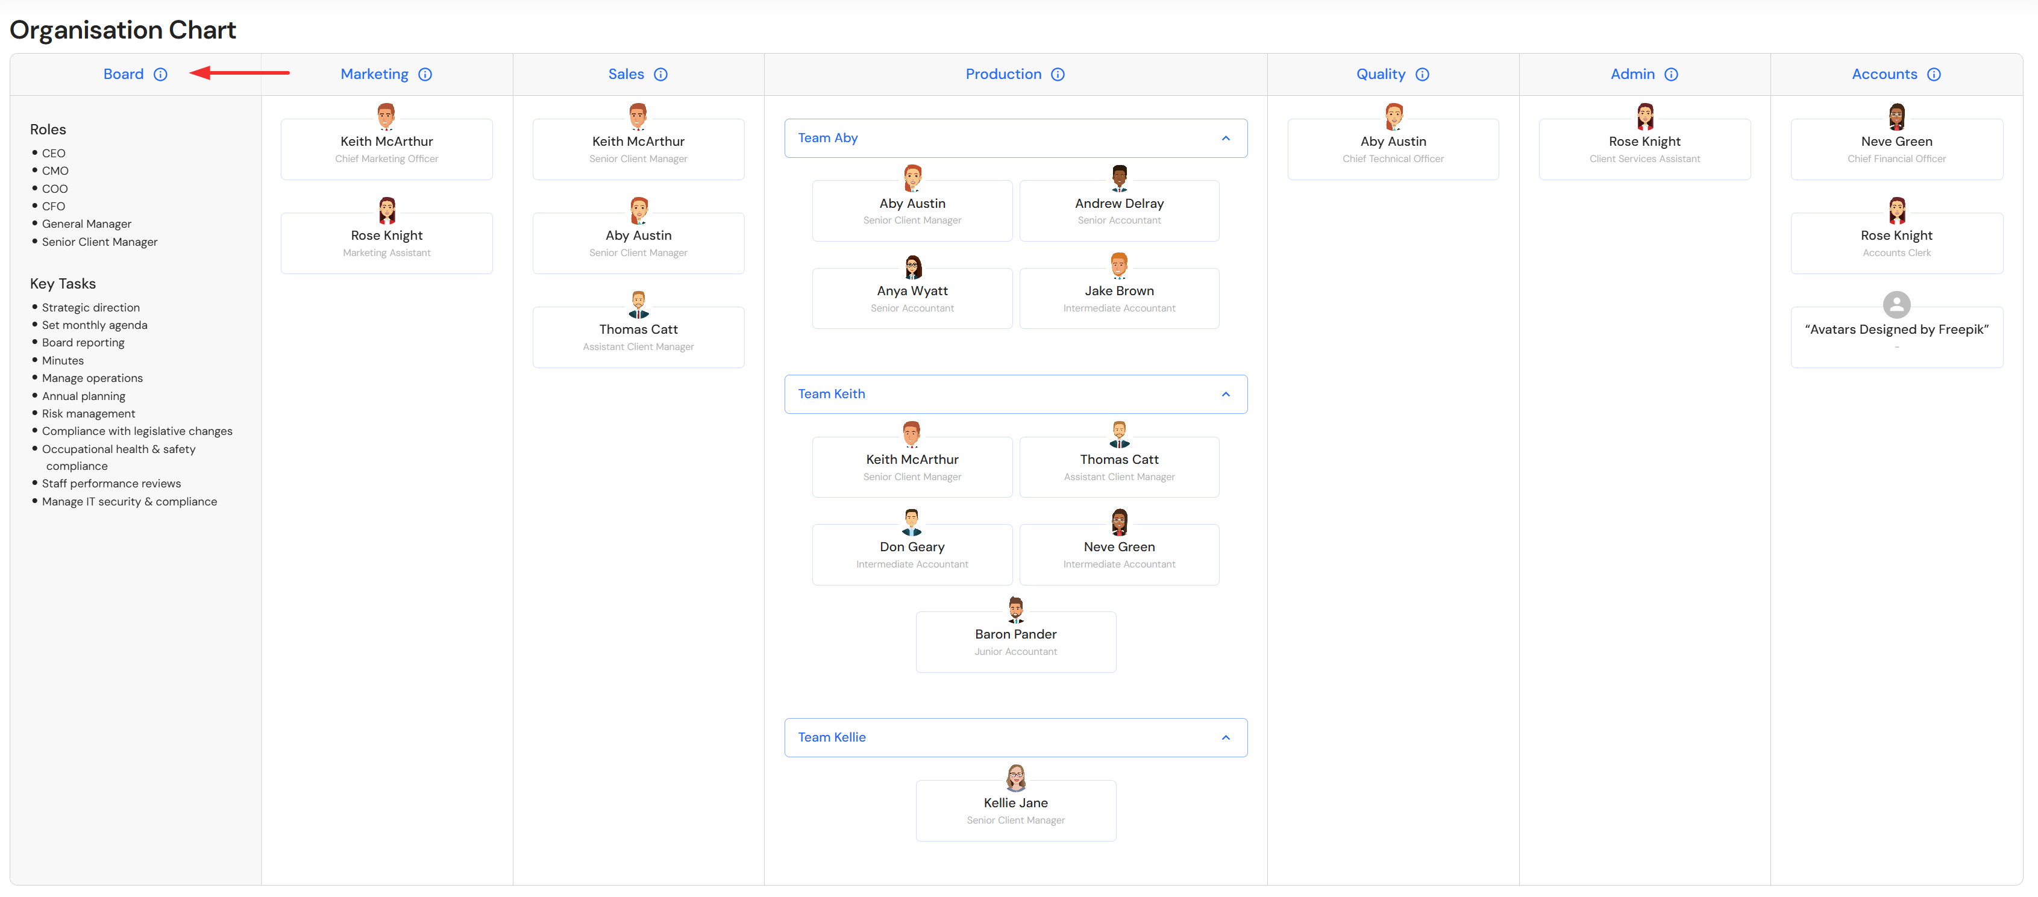Viewport: 2038px width, 897px height.
Task: Open the Sales info icon
Action: click(660, 74)
